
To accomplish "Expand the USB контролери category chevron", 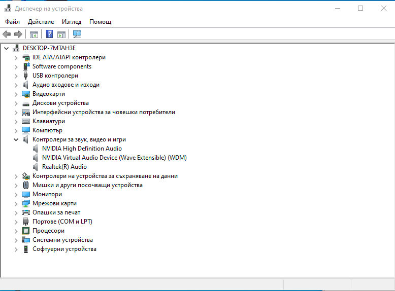I will 16,76.
